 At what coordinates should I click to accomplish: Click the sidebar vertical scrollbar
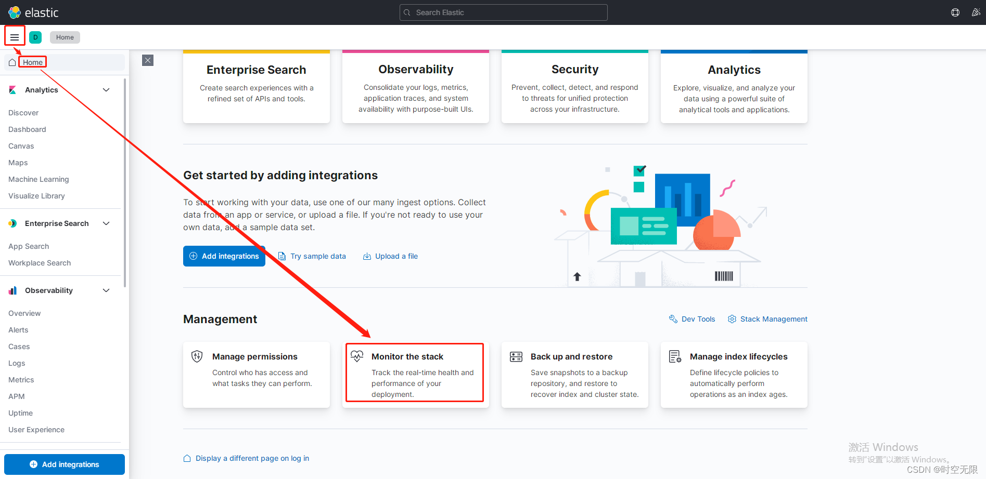tap(125, 182)
